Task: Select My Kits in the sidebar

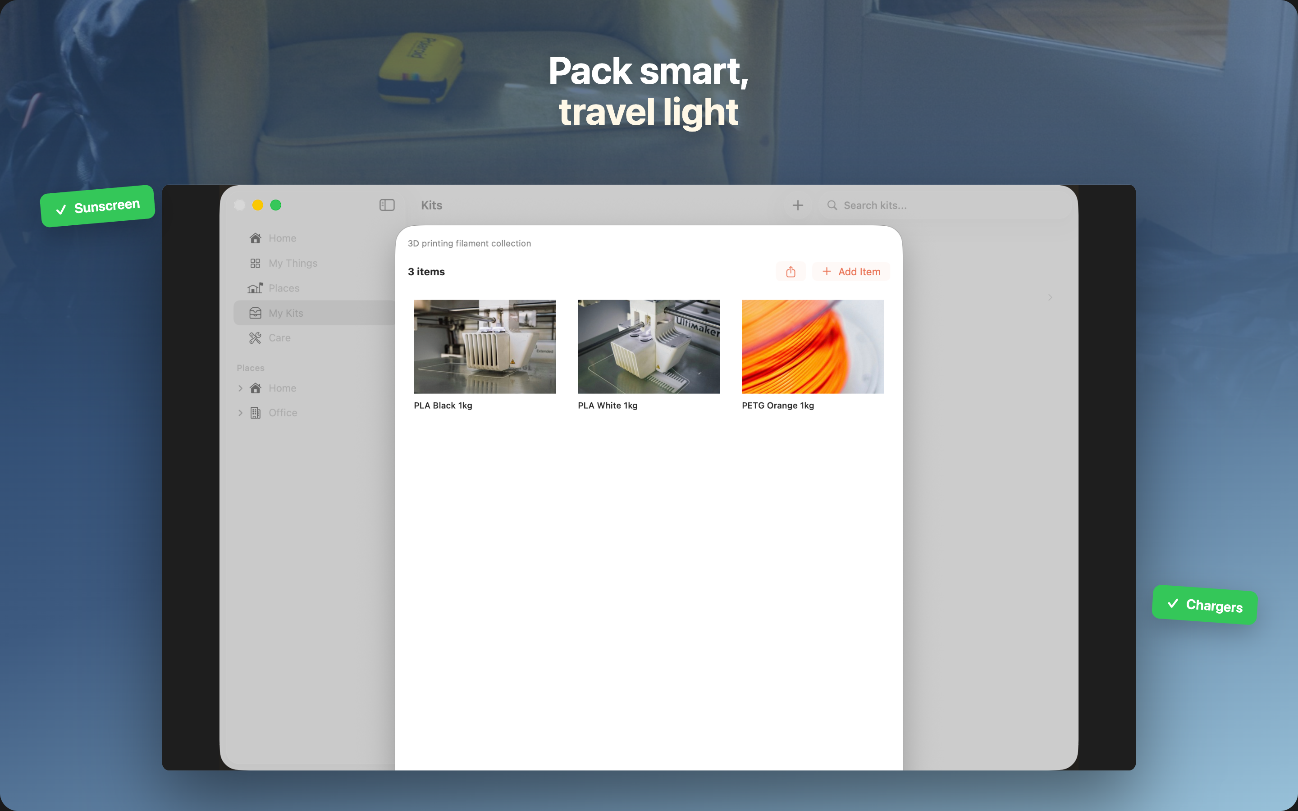Action: pos(314,313)
